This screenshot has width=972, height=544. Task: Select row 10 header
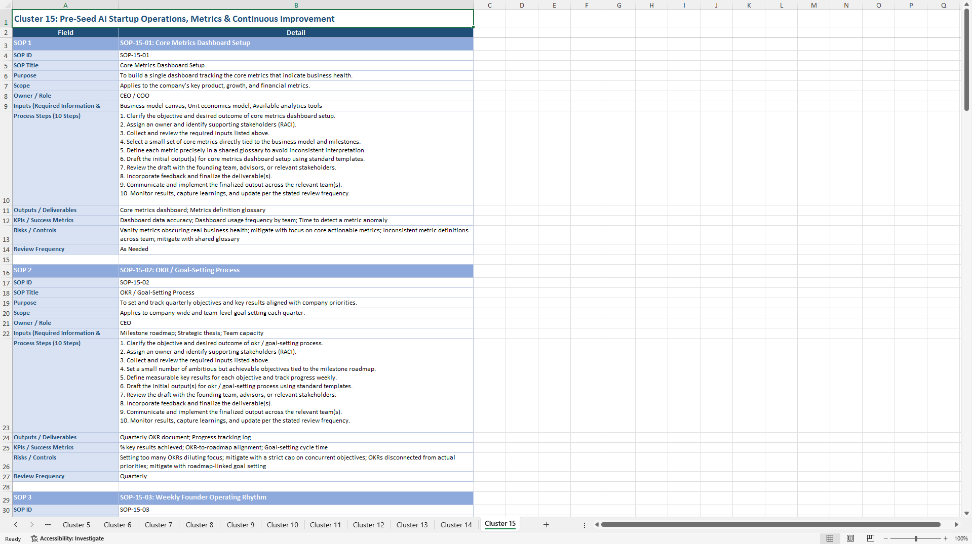6,158
